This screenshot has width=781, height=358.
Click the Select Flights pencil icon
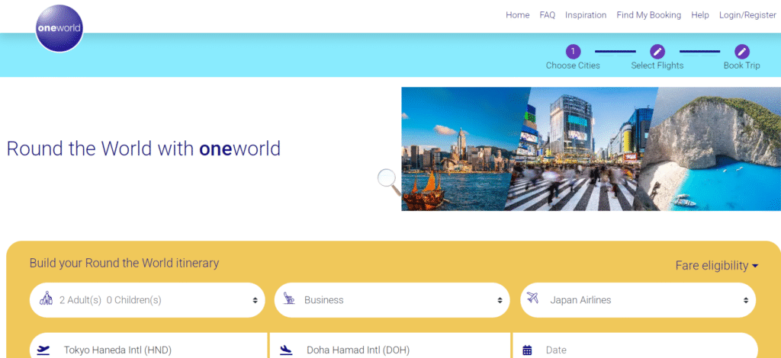(657, 51)
